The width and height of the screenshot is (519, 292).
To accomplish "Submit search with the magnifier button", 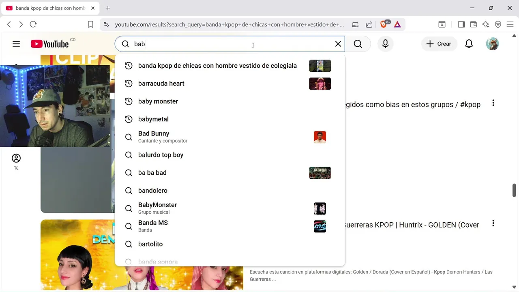I will [358, 44].
